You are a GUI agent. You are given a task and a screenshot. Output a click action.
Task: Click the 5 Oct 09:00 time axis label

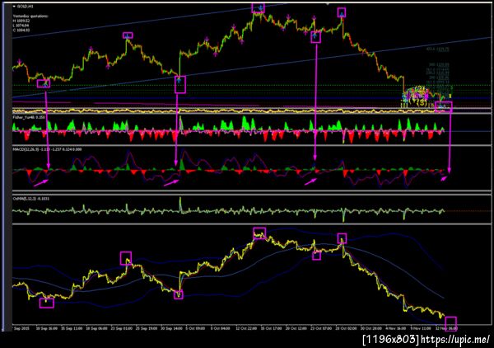point(195,328)
